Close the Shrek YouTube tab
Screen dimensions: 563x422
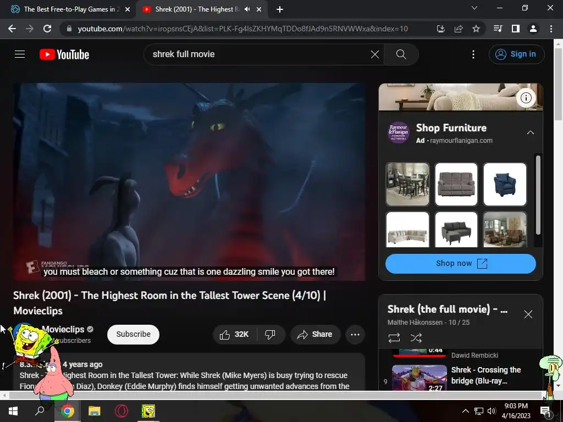[x=259, y=10]
